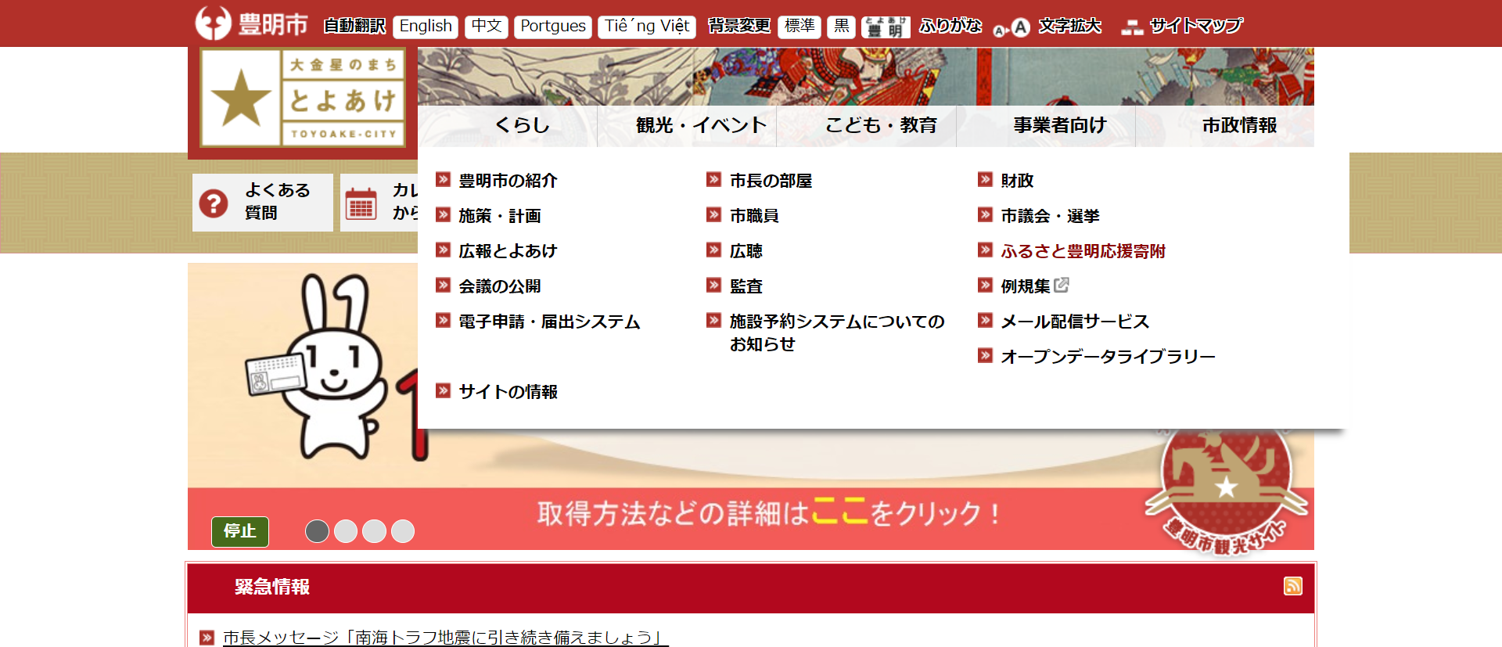Click the arrow icon beside 市長の部屋

(714, 180)
